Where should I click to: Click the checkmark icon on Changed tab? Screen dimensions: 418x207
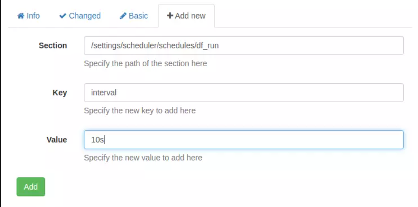[x=63, y=16]
